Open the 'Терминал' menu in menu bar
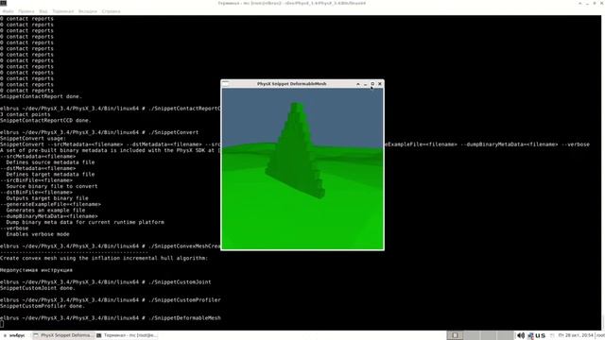 pos(63,11)
